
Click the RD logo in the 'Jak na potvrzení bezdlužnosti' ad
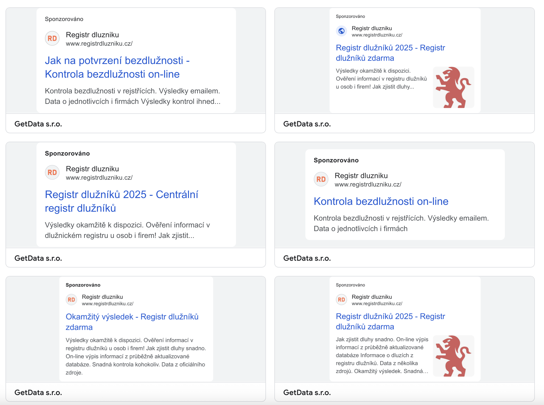click(52, 39)
